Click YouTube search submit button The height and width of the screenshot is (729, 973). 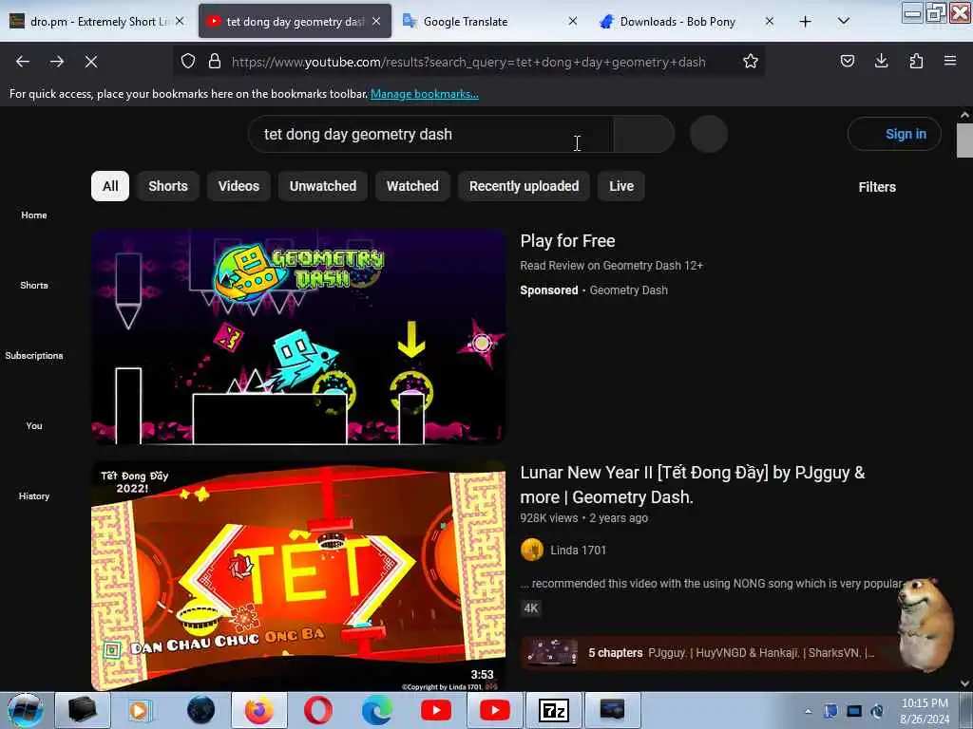click(644, 135)
